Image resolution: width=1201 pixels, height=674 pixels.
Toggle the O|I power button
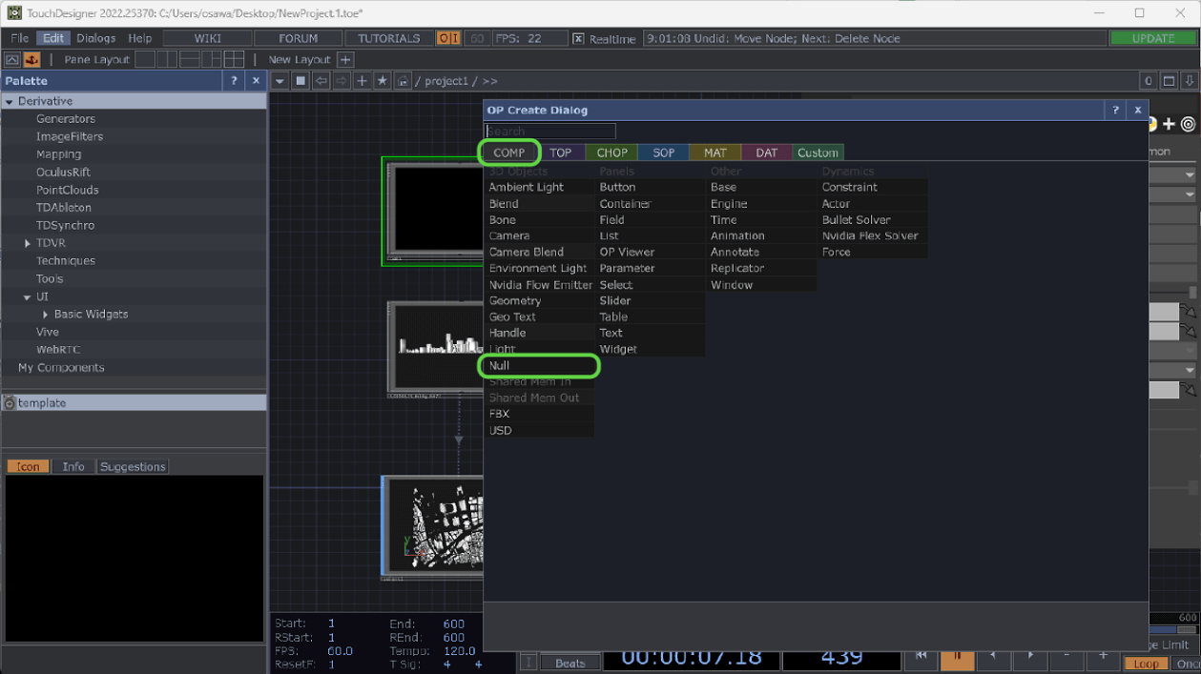pos(448,38)
